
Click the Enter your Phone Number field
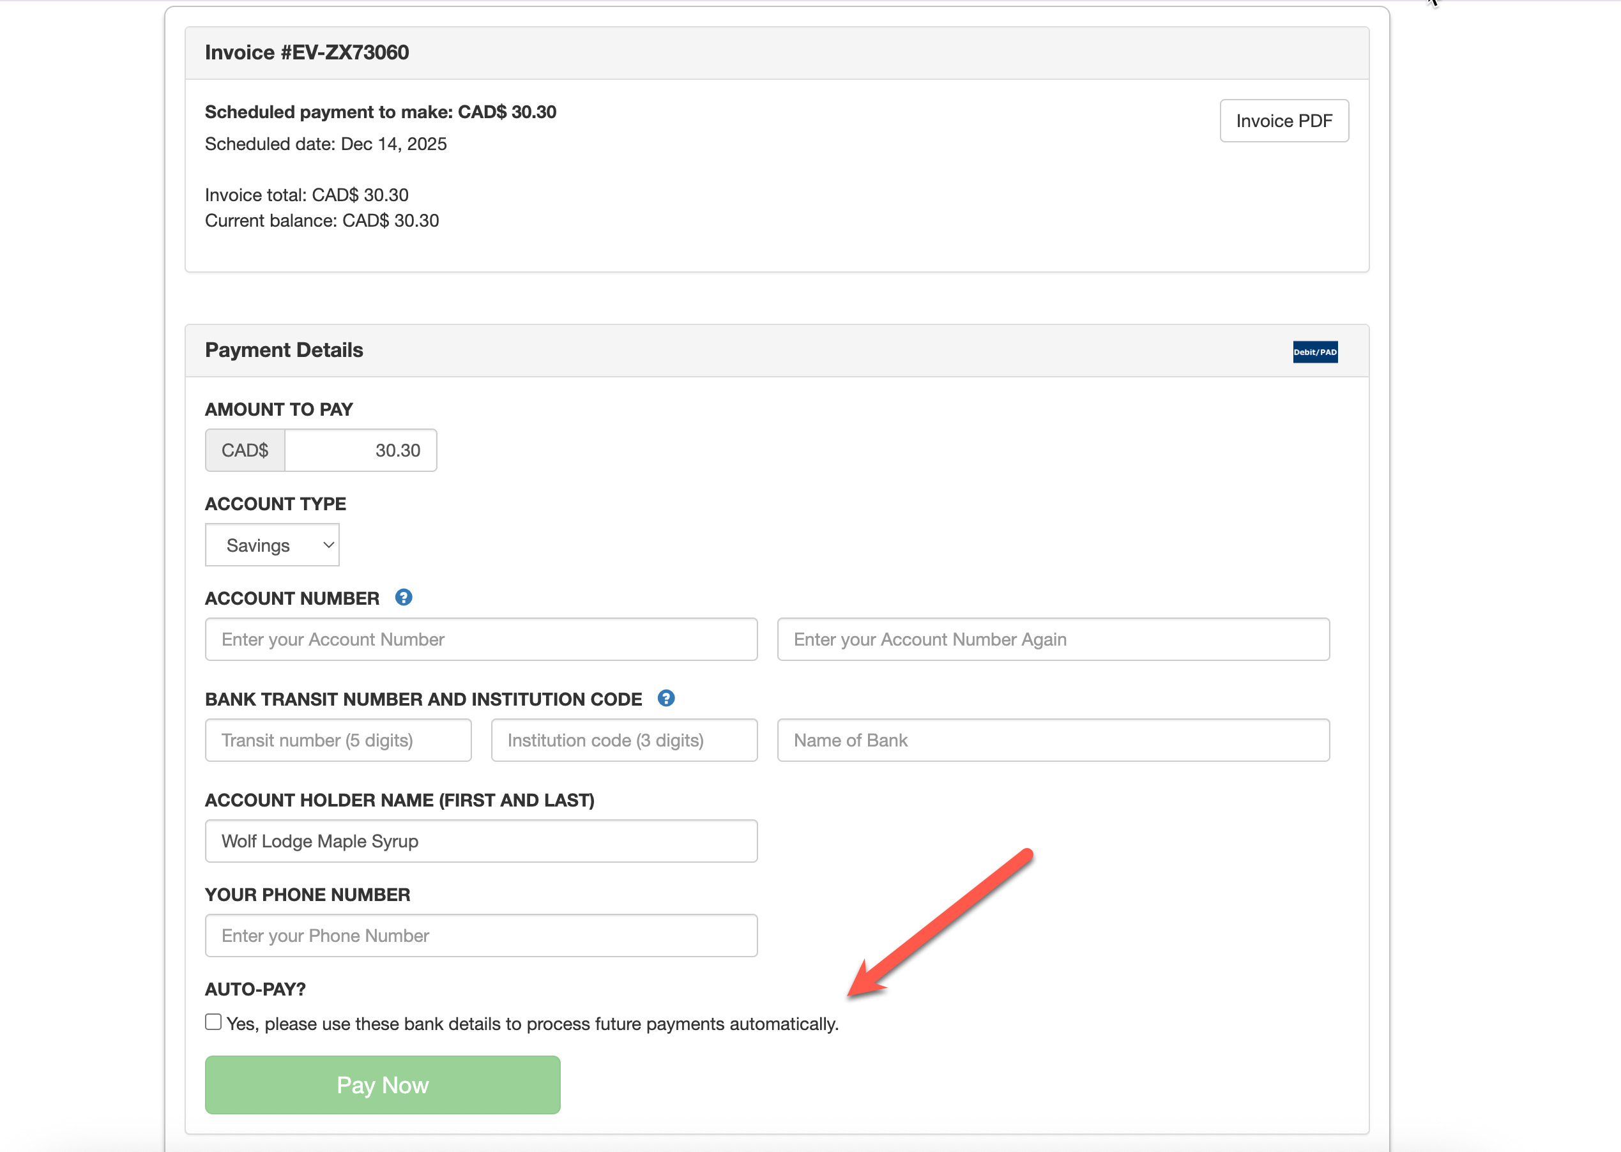tap(481, 935)
